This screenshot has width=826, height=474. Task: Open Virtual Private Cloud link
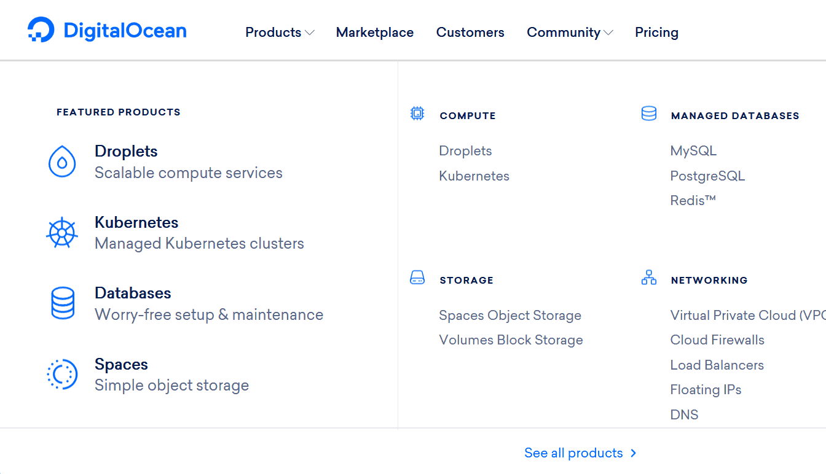click(x=748, y=316)
